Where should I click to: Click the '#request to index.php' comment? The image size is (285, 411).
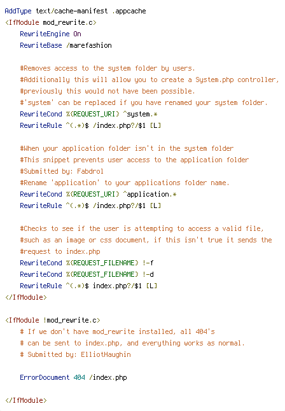(x=60, y=252)
